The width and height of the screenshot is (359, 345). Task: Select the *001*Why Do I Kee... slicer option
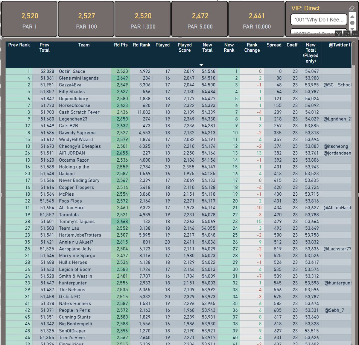pyautogui.click(x=318, y=19)
